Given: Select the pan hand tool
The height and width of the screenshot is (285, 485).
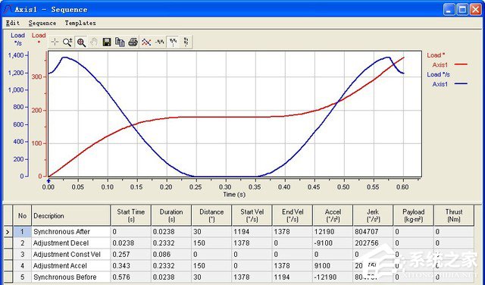Looking at the screenshot, I should (x=94, y=42).
